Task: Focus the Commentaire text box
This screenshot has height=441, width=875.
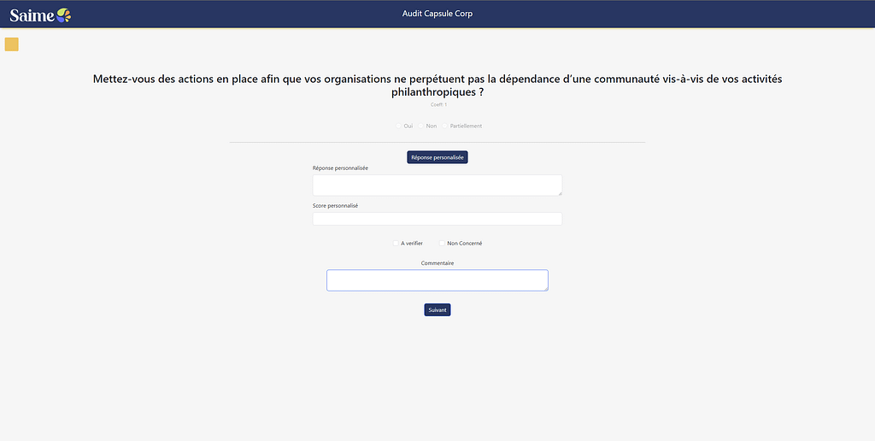Action: tap(437, 280)
